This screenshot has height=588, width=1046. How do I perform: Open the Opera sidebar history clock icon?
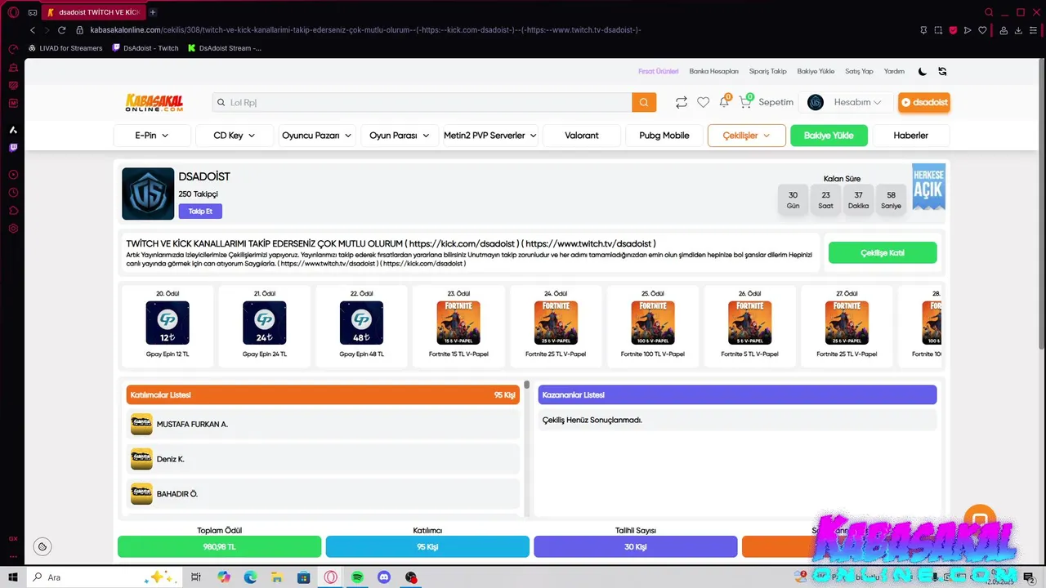tap(13, 193)
